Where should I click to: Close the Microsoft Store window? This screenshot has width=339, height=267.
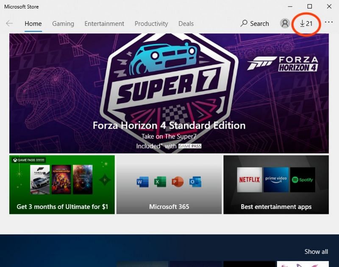[x=329, y=6]
